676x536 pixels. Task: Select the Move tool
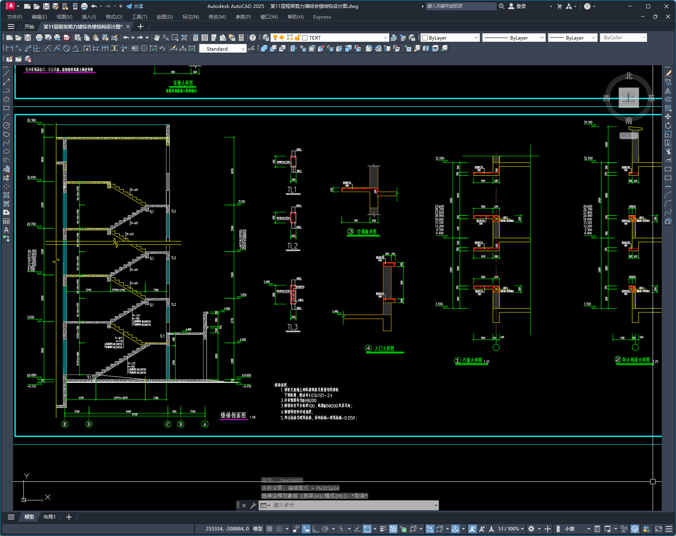(668, 117)
